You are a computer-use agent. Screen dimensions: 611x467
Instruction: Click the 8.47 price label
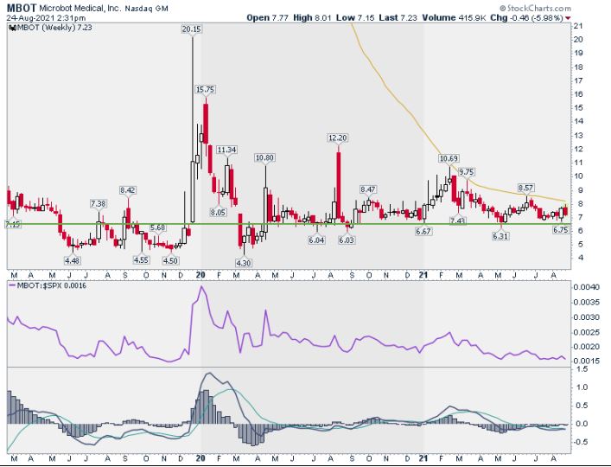tap(368, 190)
